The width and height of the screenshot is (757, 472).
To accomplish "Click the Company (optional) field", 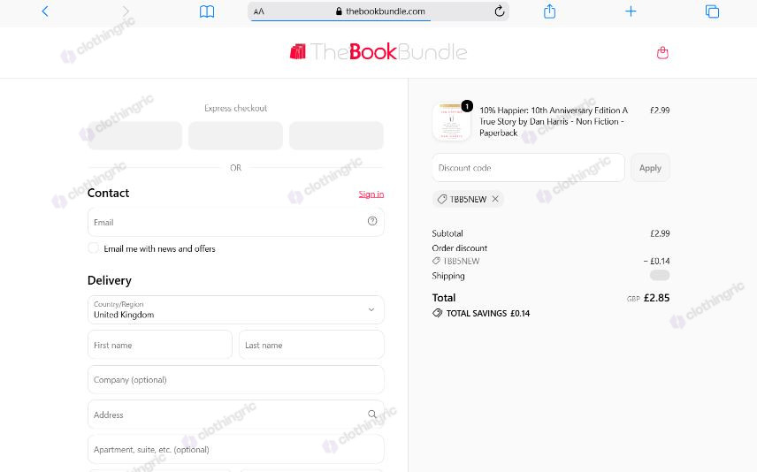I will (235, 379).
